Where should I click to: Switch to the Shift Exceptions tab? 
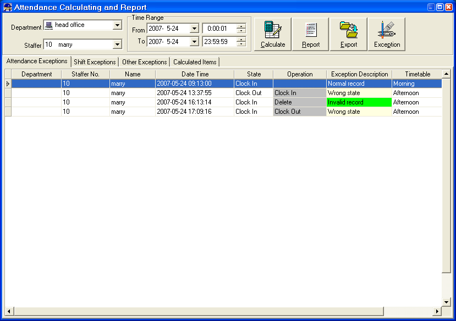pyautogui.click(x=95, y=62)
